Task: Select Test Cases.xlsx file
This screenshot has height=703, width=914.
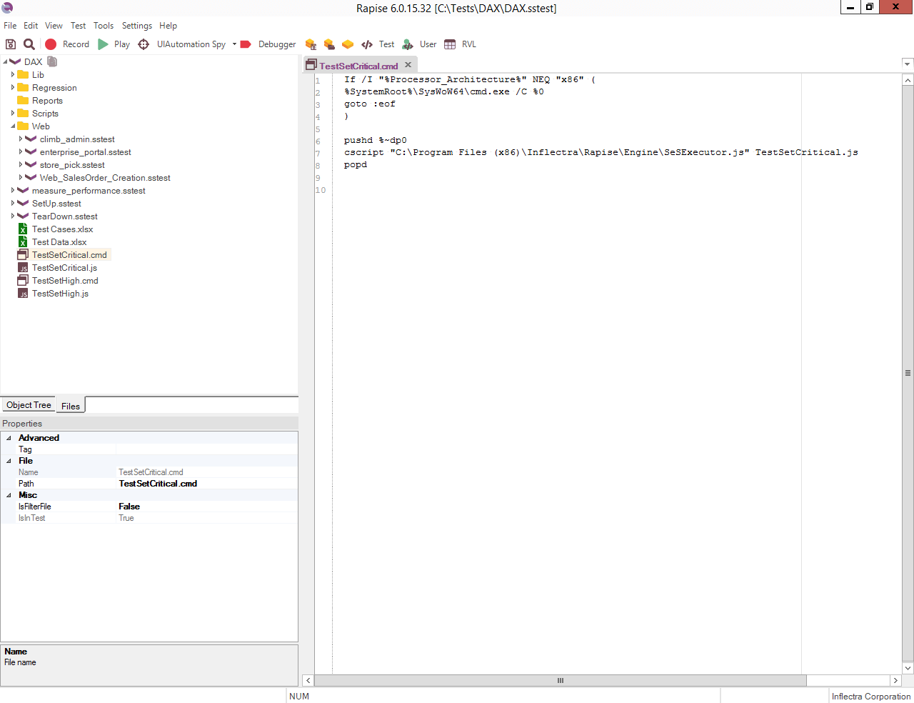Action: pos(62,229)
